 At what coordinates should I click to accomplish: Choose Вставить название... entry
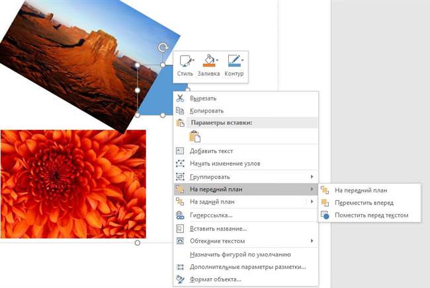pyautogui.click(x=246, y=229)
